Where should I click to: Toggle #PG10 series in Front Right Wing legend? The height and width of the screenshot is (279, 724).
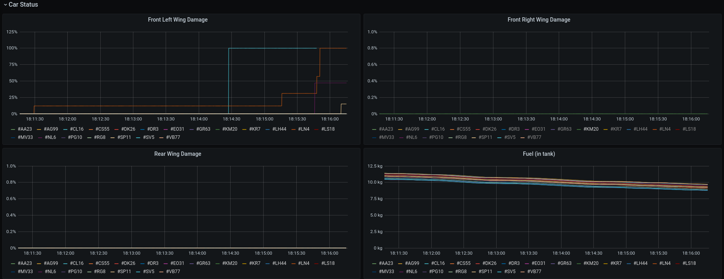[436, 137]
